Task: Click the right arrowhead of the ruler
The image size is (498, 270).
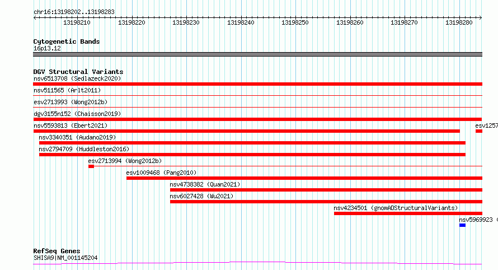Action: 481,18
